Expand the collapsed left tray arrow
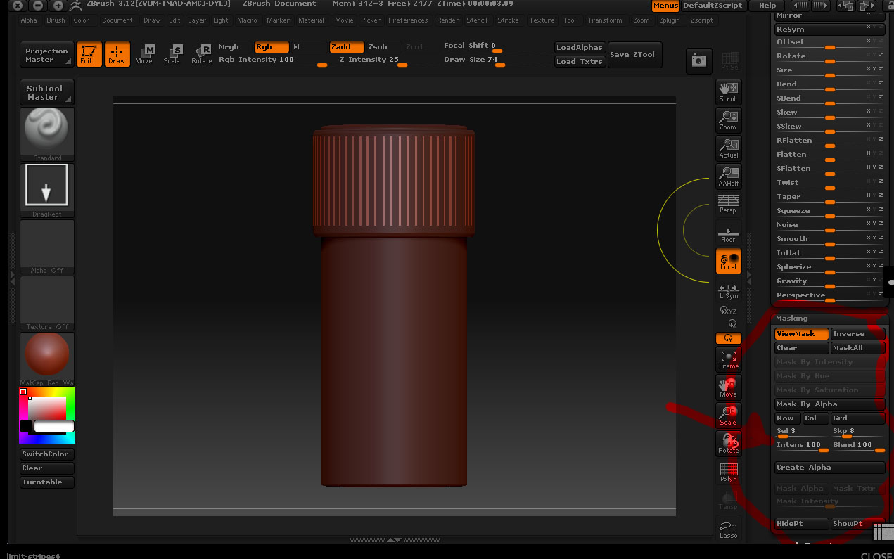Viewport: 894px width, 559px height. 11,276
